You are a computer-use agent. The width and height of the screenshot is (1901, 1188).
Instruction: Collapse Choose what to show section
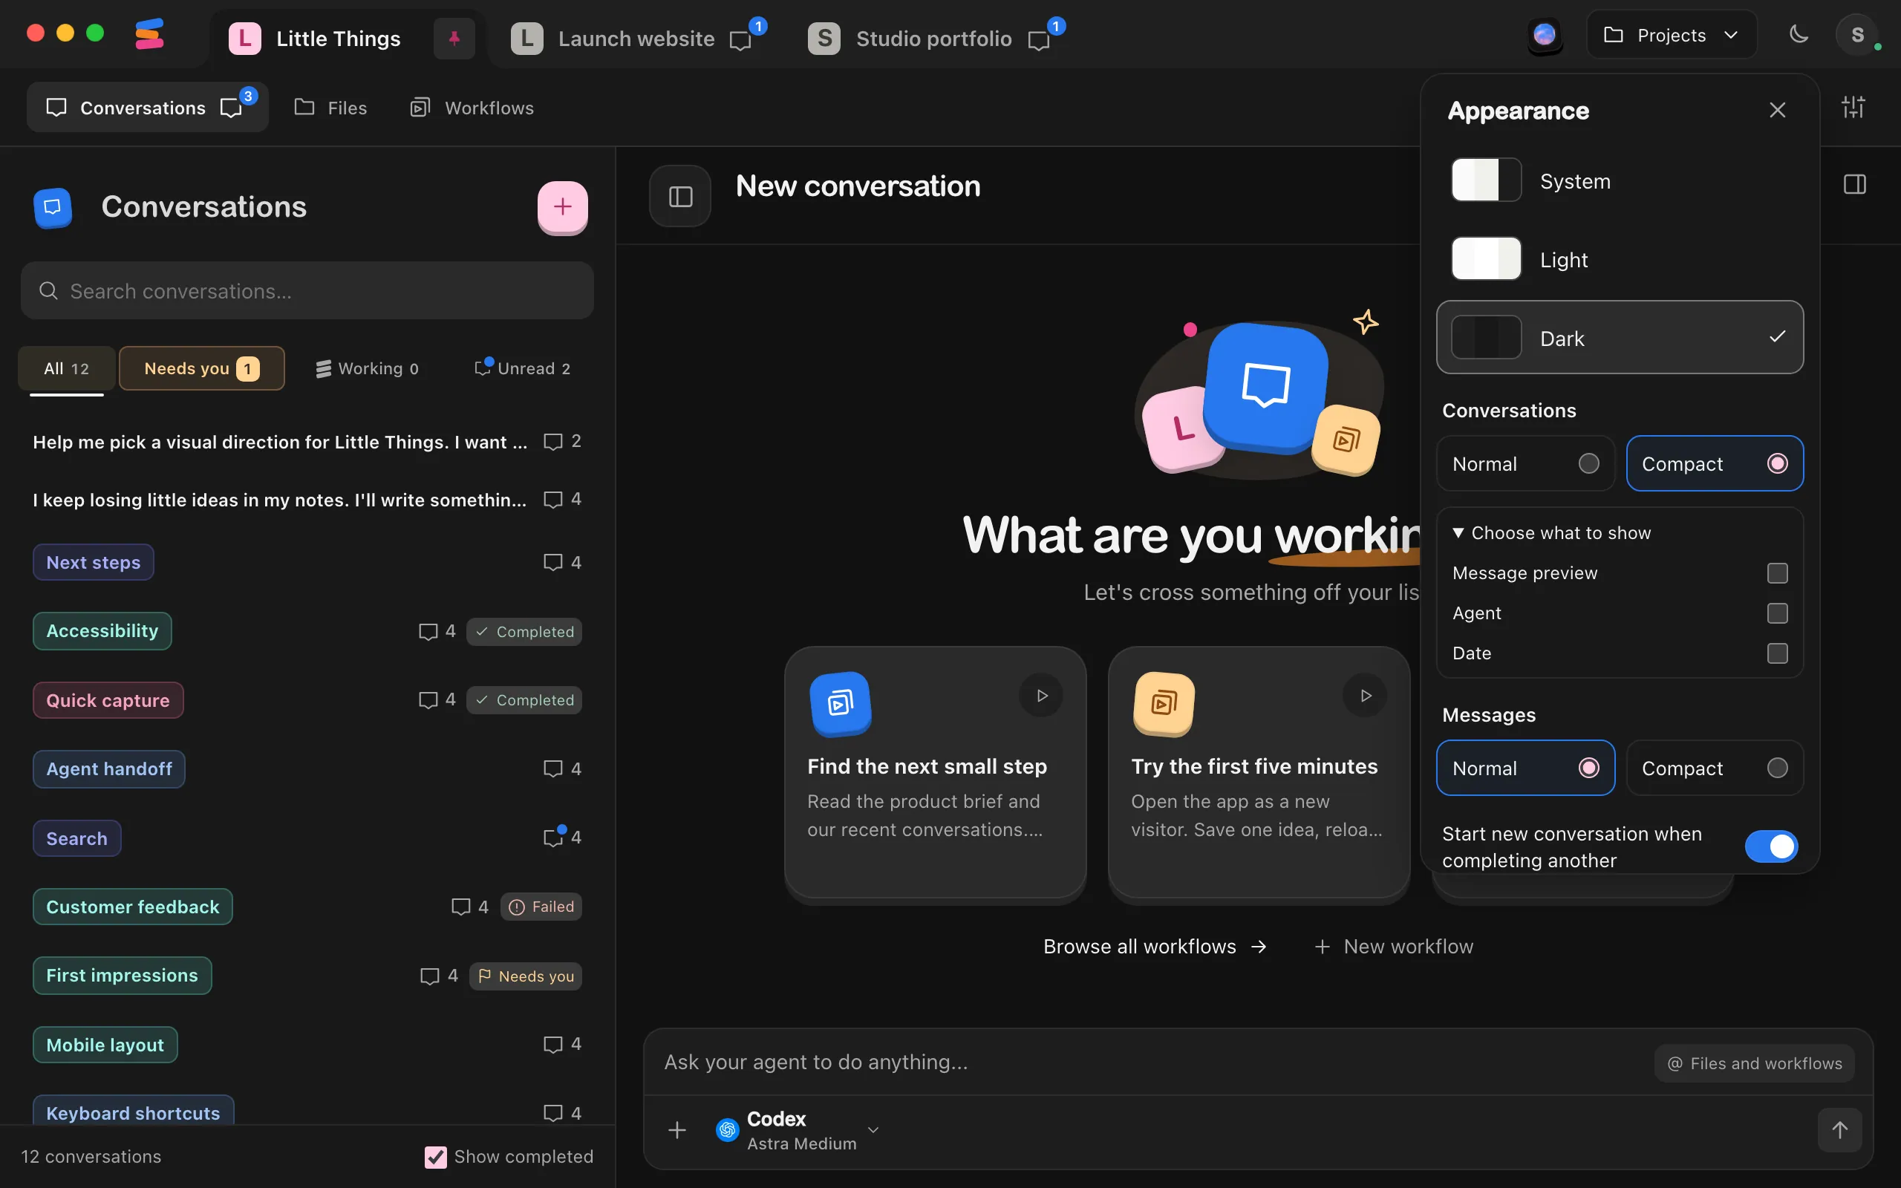pyautogui.click(x=1551, y=532)
